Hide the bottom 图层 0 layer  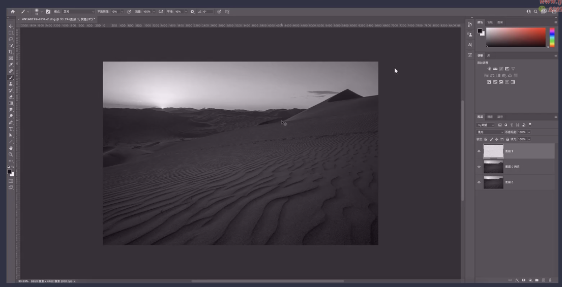pos(479,182)
